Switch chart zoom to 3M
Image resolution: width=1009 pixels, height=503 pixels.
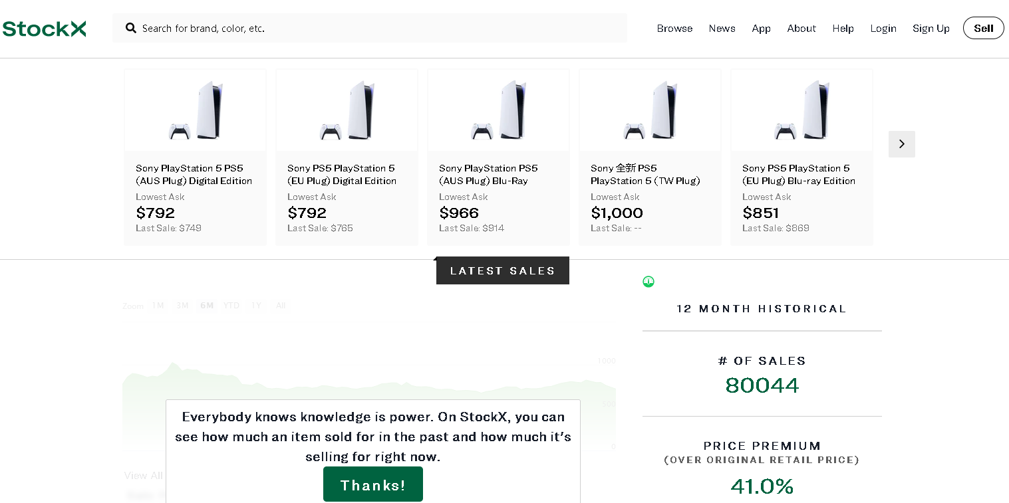[182, 306]
